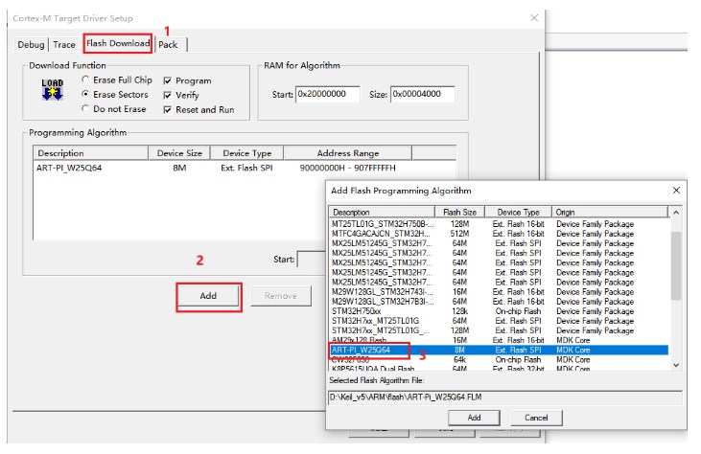Select highlighted ART-PI_W25Q64 in algorithm list

pyautogui.click(x=499, y=350)
